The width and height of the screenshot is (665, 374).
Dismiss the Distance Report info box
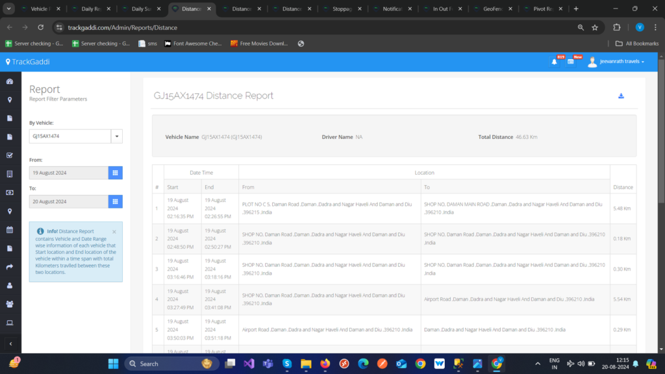114,232
